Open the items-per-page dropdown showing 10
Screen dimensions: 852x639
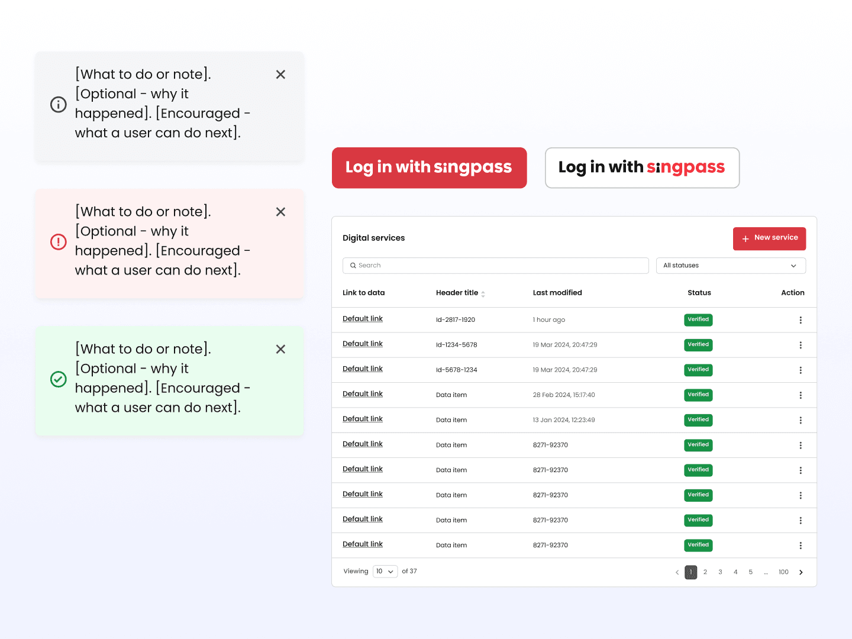(385, 571)
